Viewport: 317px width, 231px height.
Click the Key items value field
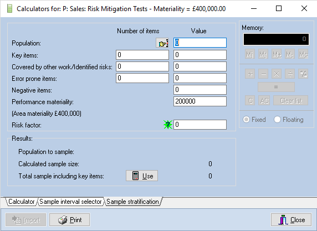pos(200,55)
